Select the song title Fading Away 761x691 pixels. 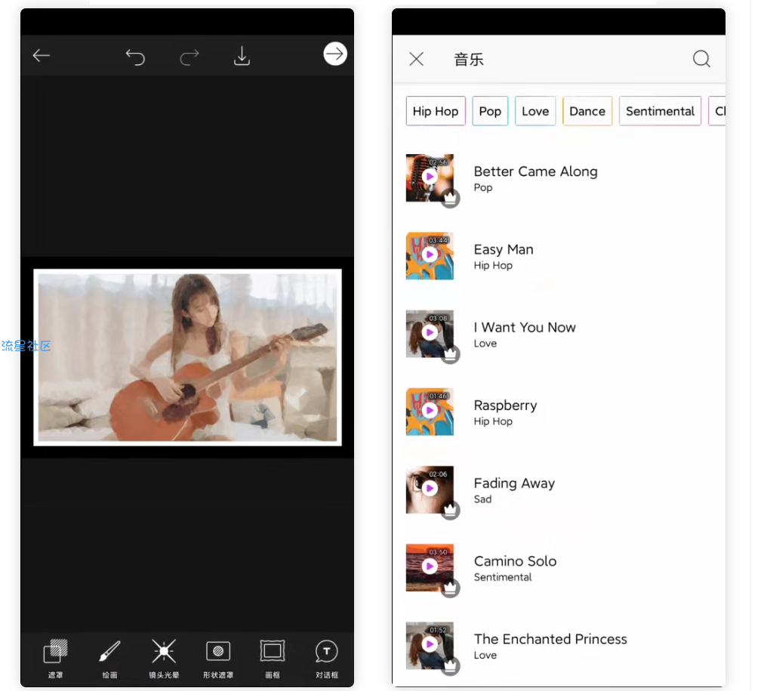tap(514, 483)
